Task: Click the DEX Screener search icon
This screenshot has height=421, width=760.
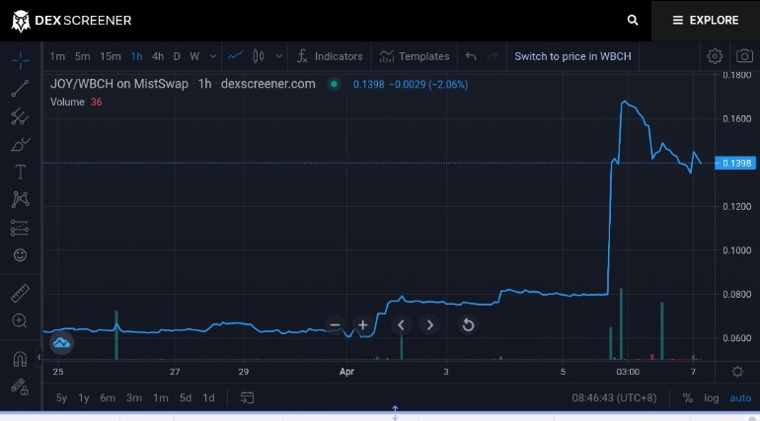Action: 633,21
